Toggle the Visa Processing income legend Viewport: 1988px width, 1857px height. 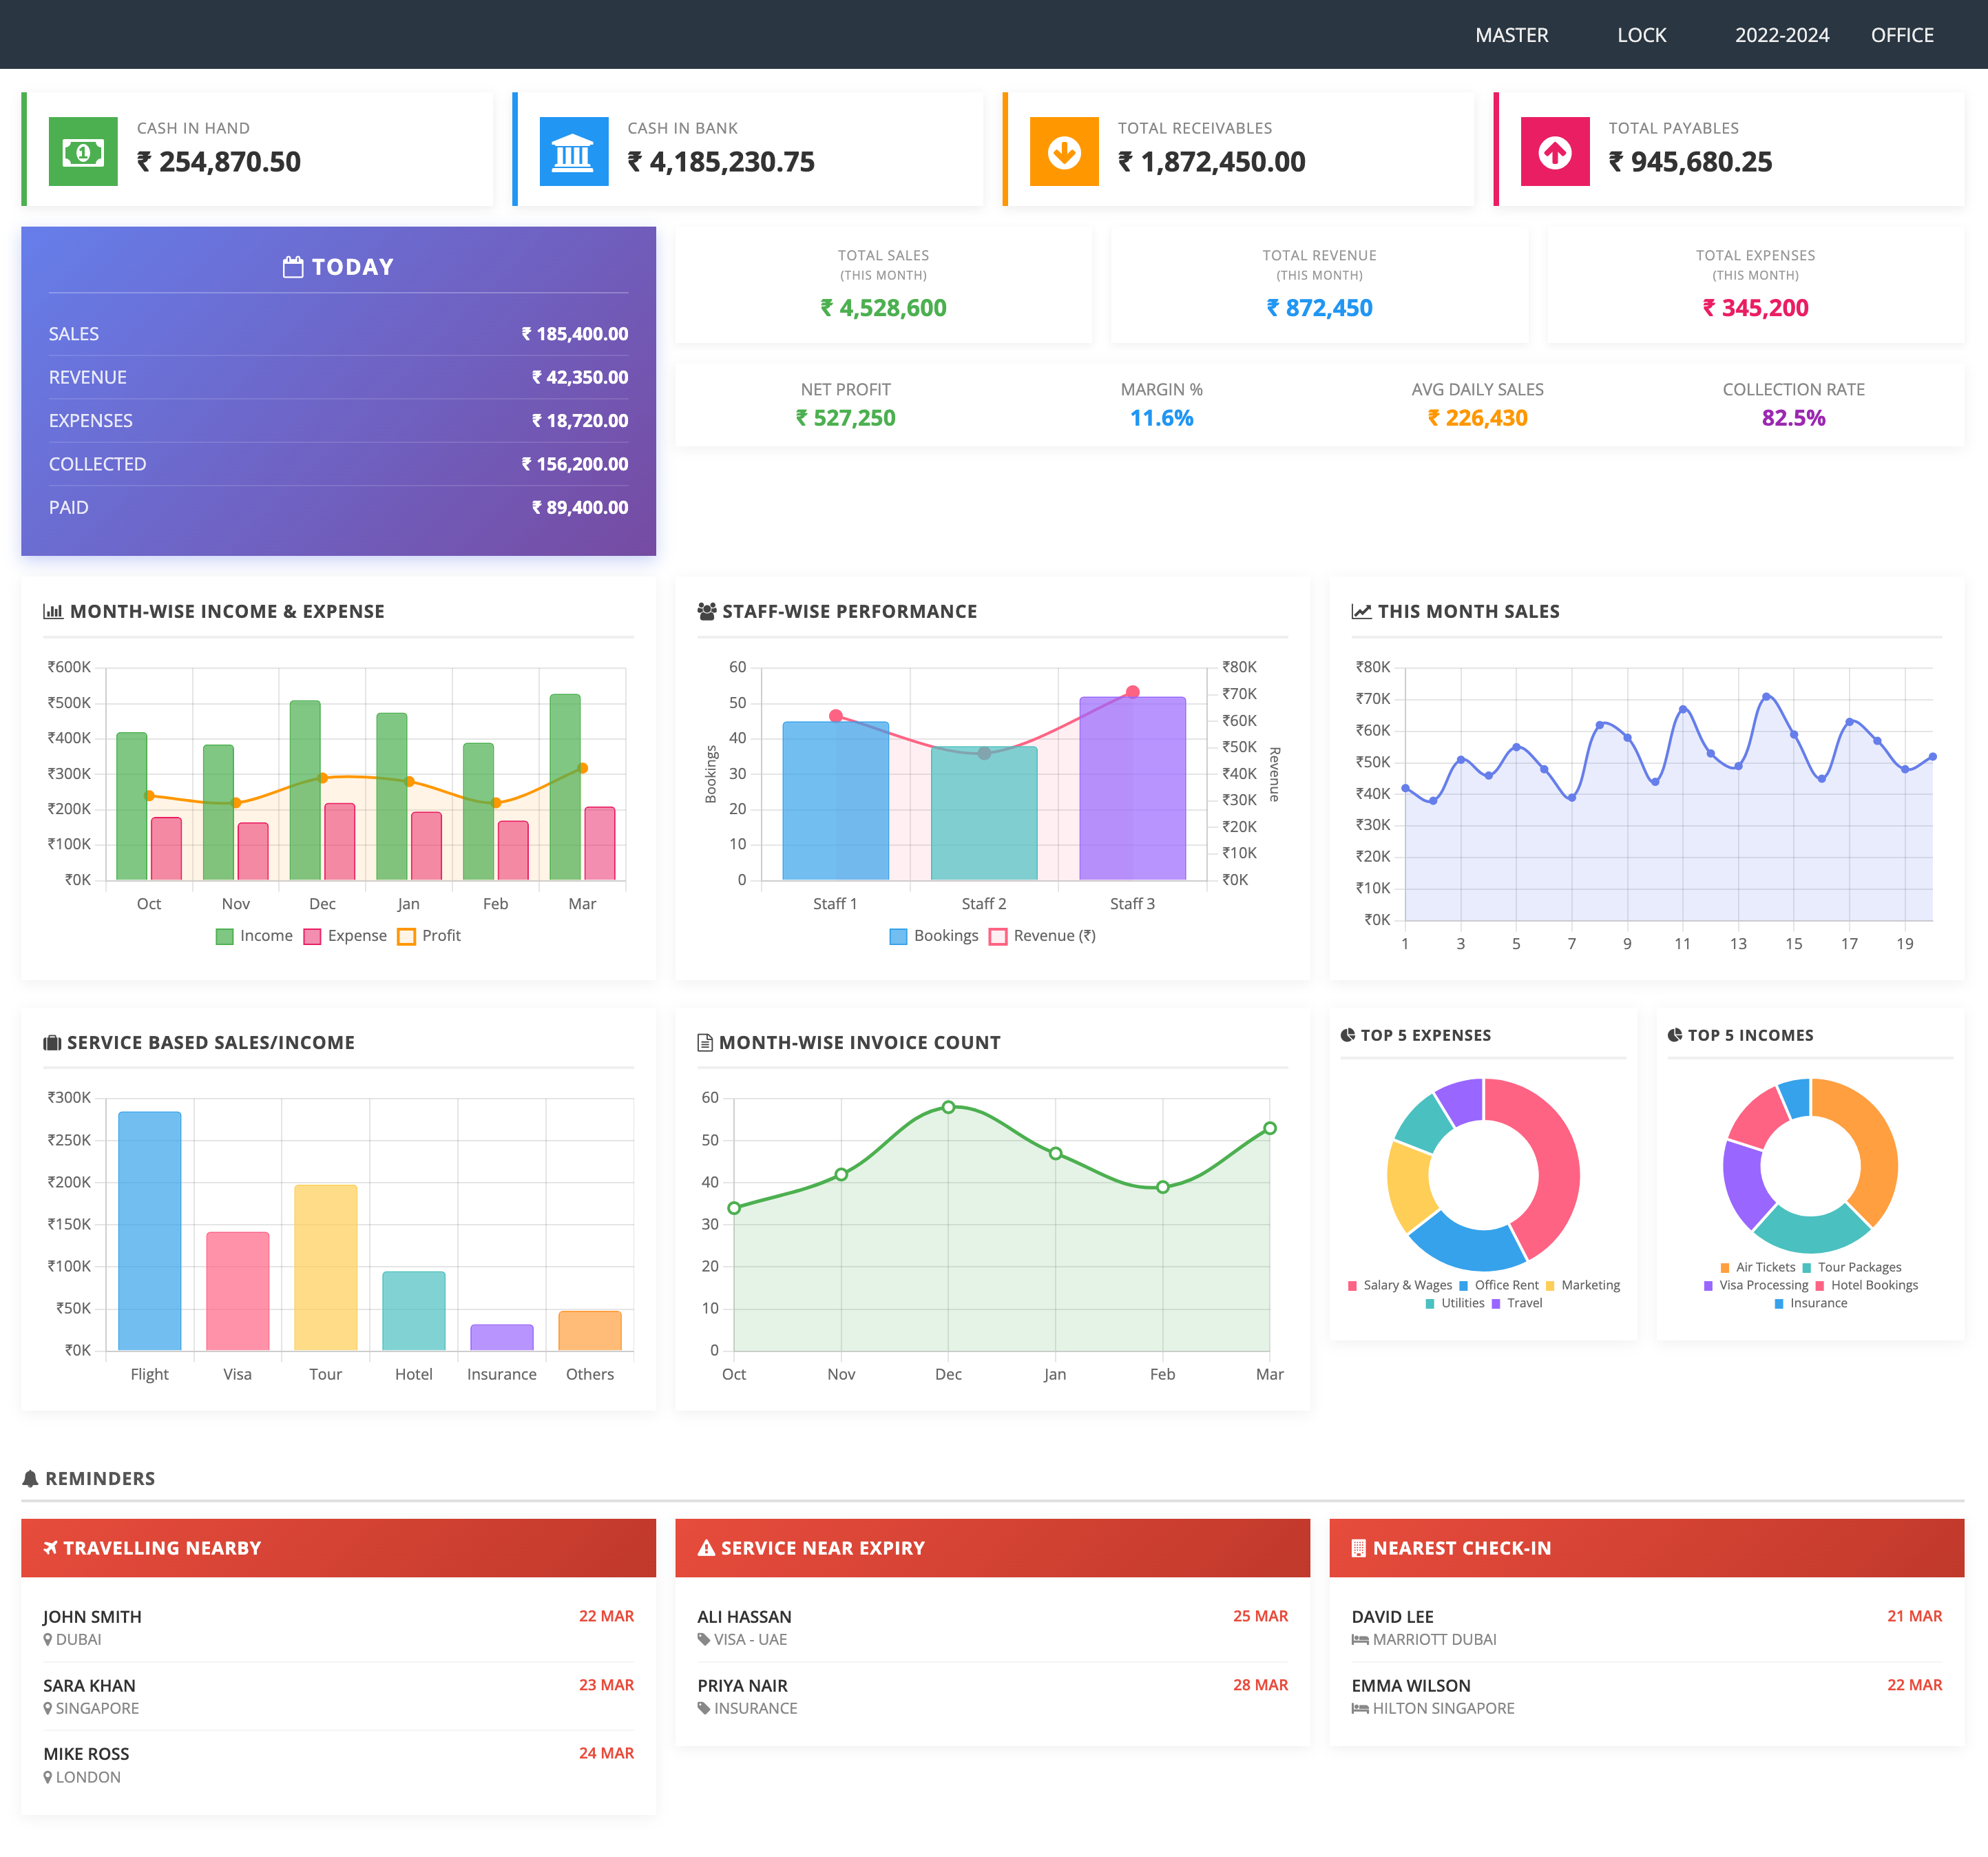point(1755,1286)
